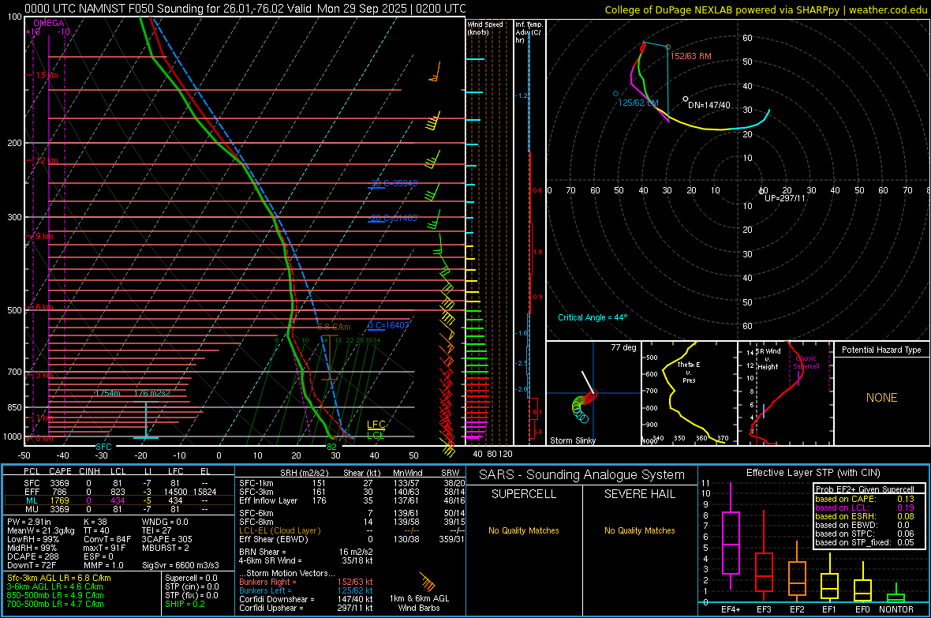The image size is (931, 618).
Task: Select the 'LCL-EL (Cloud Layer)' row label
Action: pyautogui.click(x=279, y=530)
